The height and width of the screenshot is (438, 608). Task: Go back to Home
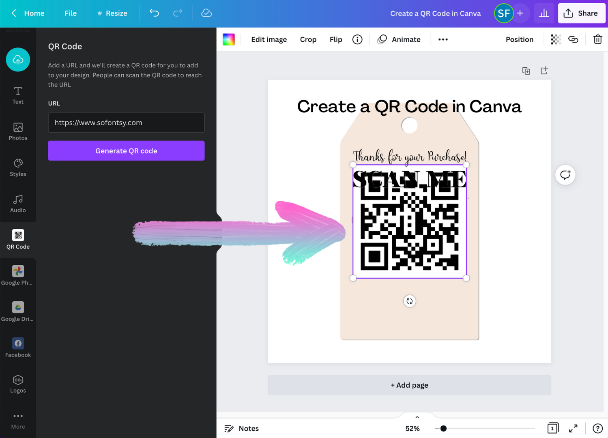tap(28, 13)
